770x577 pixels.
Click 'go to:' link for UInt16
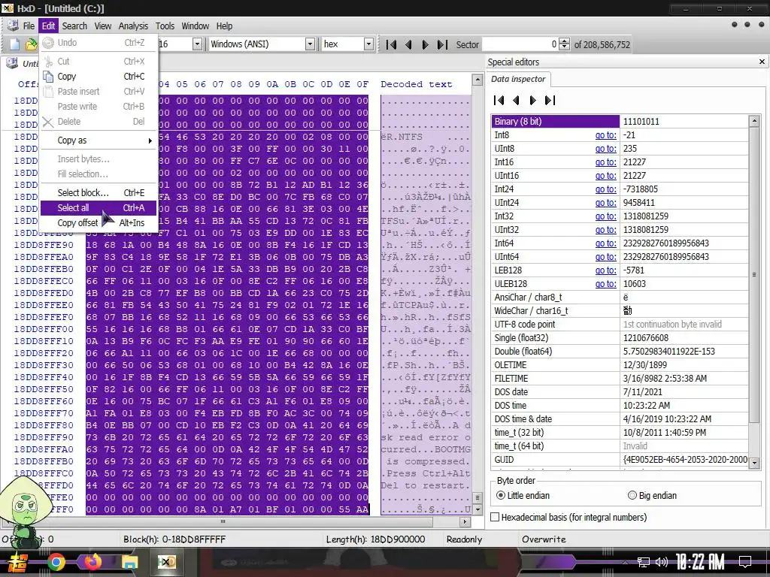click(x=605, y=176)
